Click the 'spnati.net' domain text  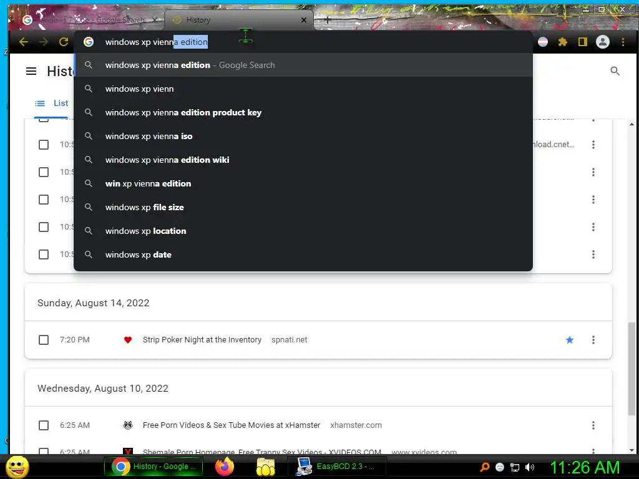[290, 340]
